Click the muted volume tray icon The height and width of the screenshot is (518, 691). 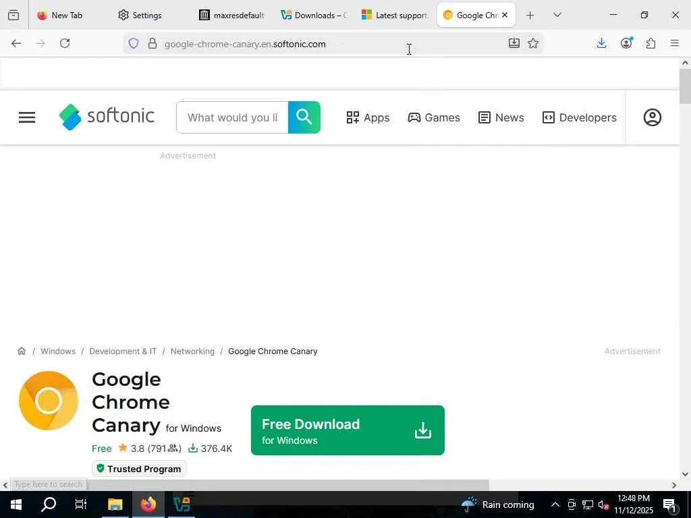[603, 505]
